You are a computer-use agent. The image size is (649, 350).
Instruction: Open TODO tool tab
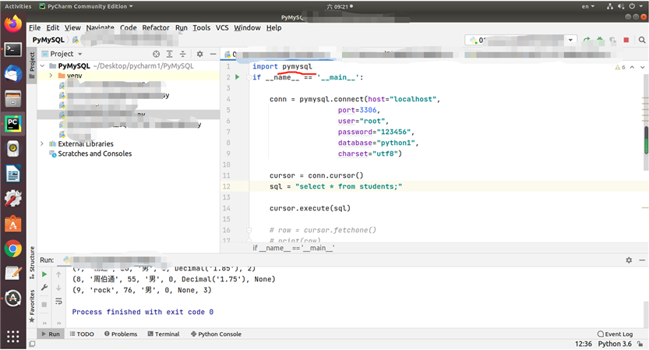coord(82,334)
